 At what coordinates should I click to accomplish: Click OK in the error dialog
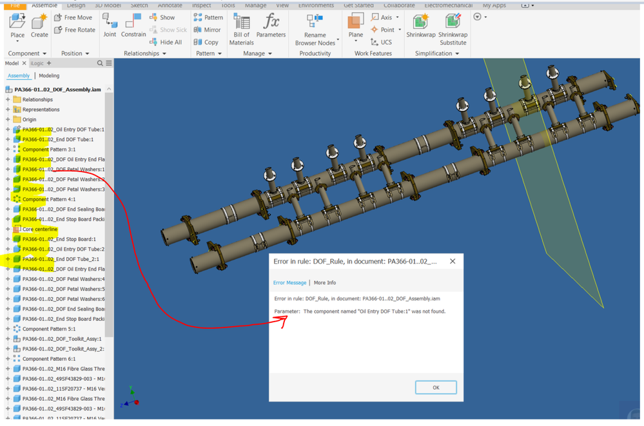pyautogui.click(x=436, y=387)
